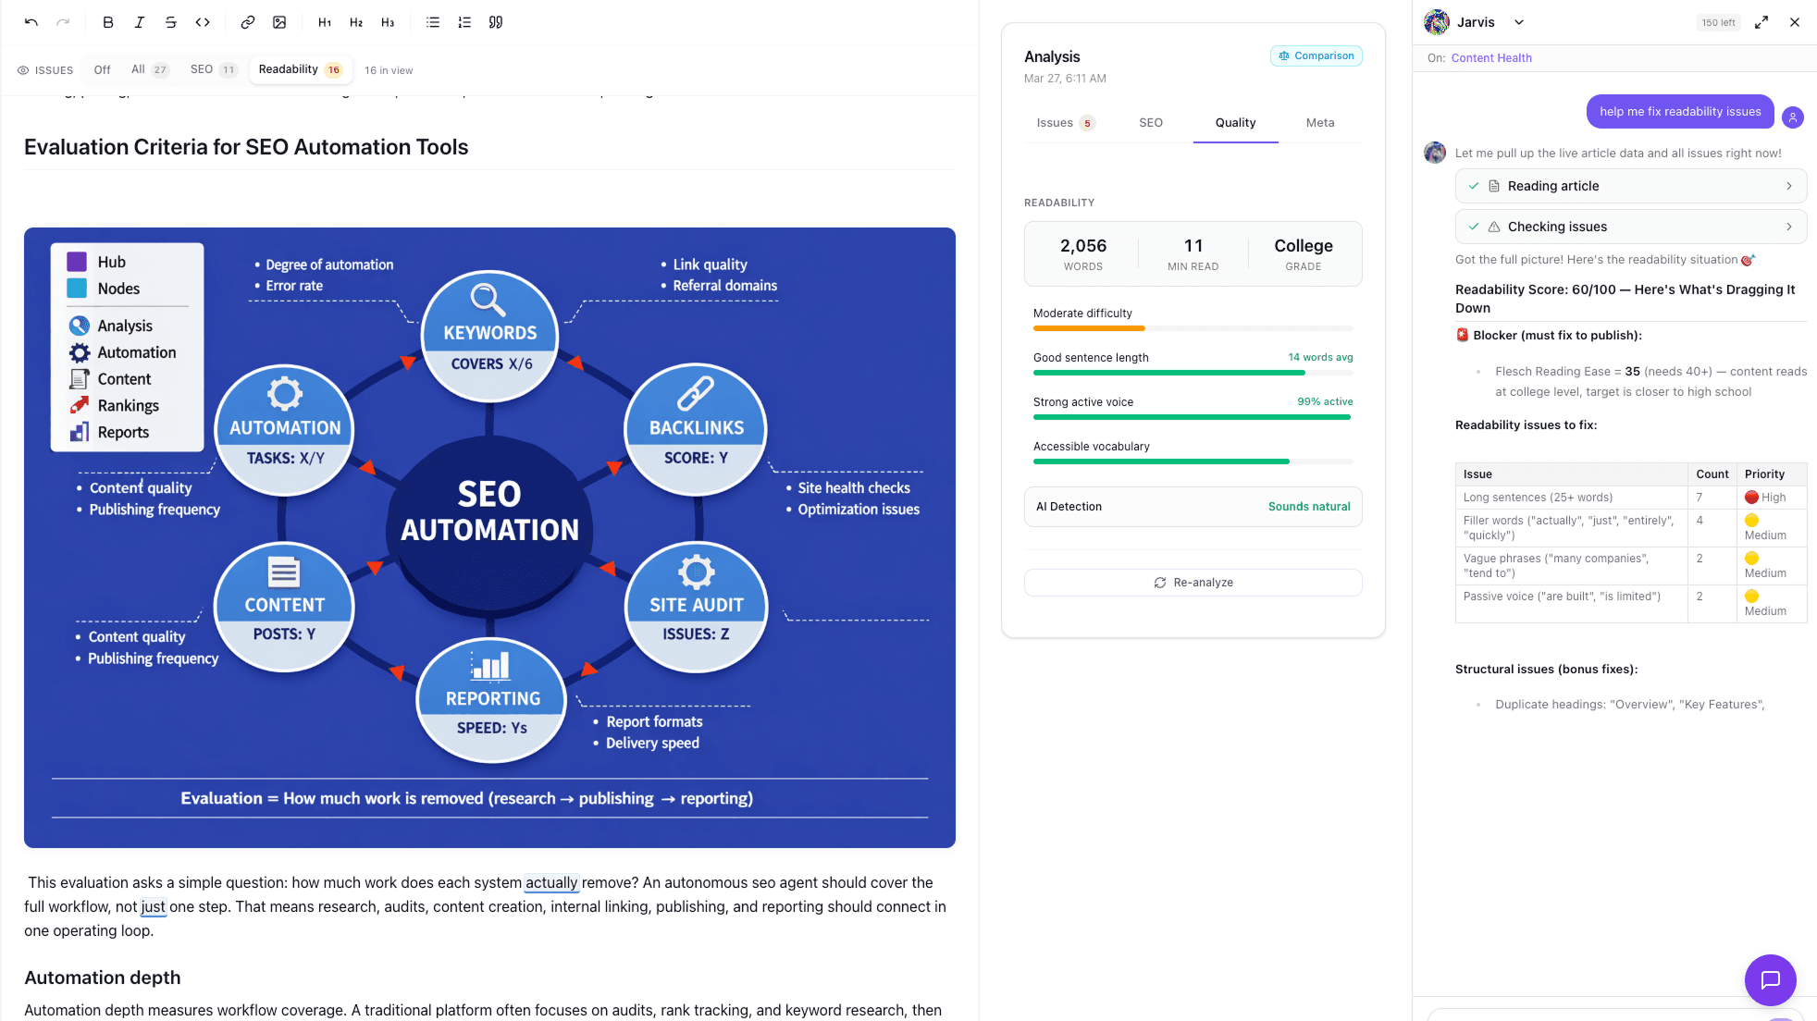Expand the Reading article step
The width and height of the screenshot is (1817, 1021).
pos(1629,185)
